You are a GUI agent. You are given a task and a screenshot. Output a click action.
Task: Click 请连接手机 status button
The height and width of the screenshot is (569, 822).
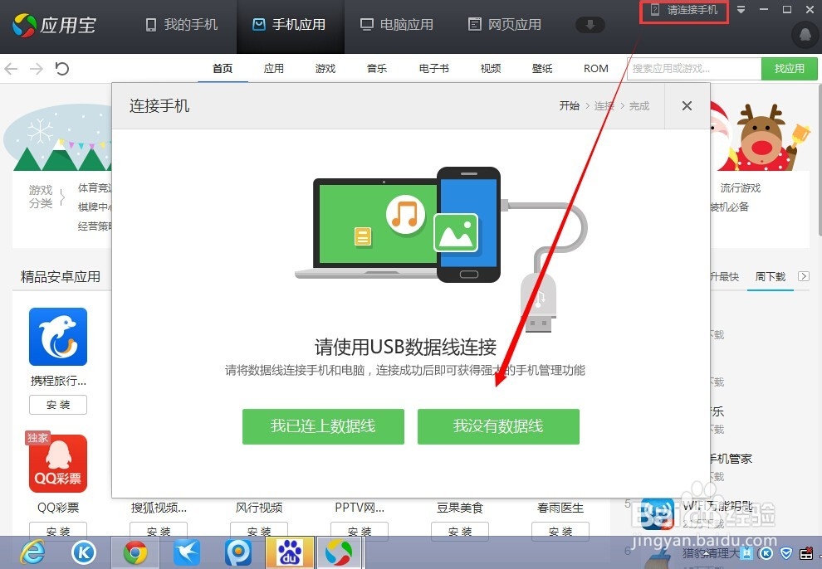coord(683,11)
